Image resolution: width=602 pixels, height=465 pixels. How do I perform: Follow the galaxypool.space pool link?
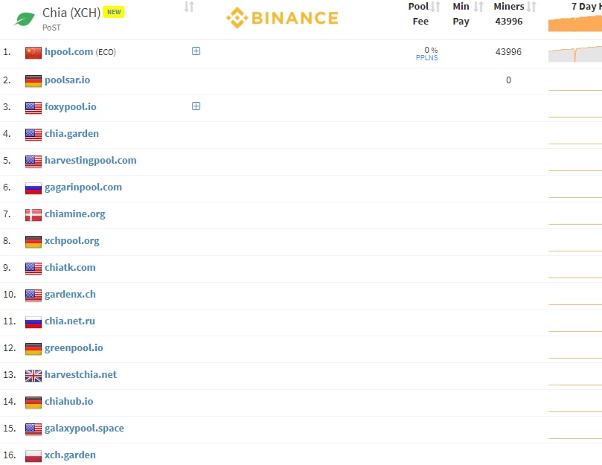[84, 428]
